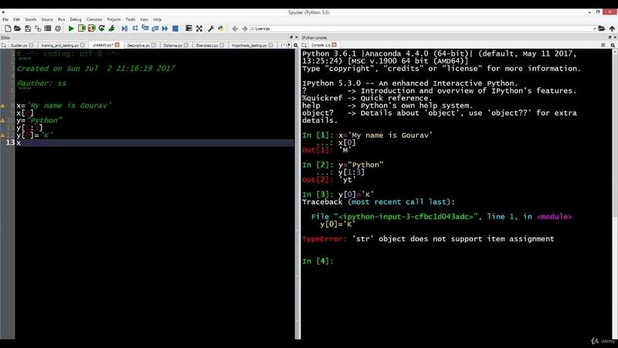This screenshot has height=348, width=618.
Task: Close the untitled0.py tab
Action: coord(117,45)
